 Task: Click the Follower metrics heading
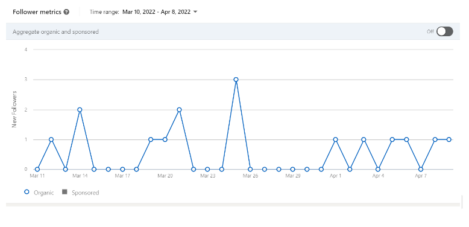coord(37,12)
